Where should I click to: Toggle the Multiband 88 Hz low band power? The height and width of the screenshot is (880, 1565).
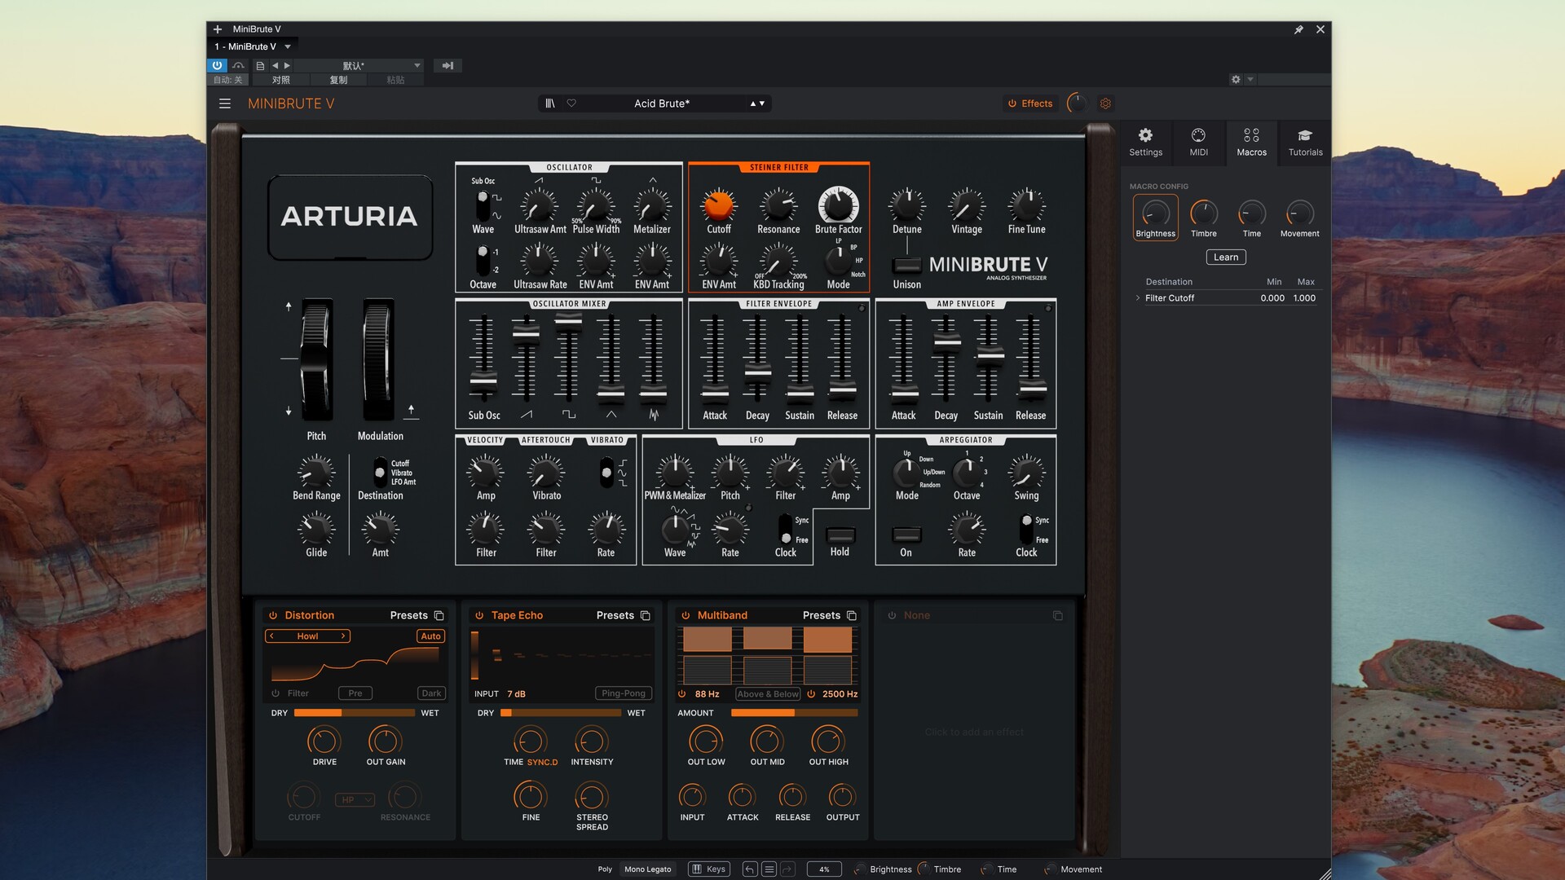[x=682, y=694]
